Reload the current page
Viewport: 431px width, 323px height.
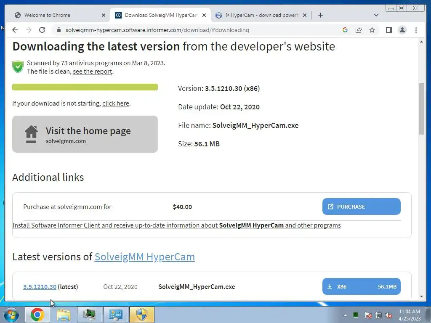coord(42,30)
